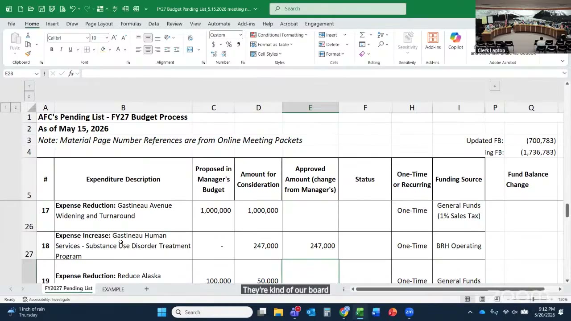Image resolution: width=571 pixels, height=321 pixels.
Task: Click Format as Table button
Action: coord(272,44)
